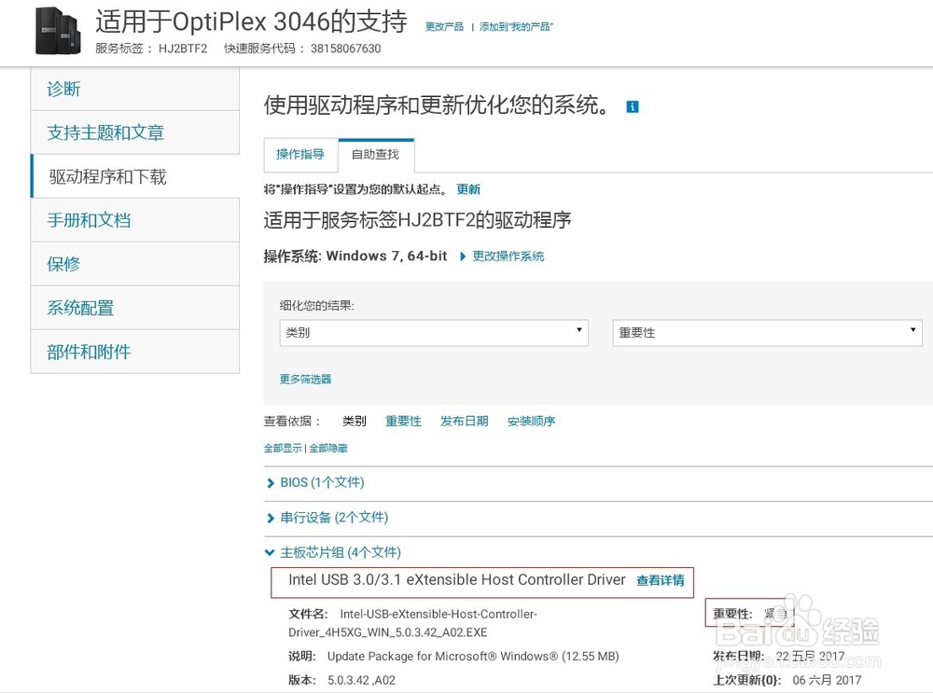This screenshot has width=933, height=693.
Task: Open the 更改产品 link
Action: pos(444,27)
